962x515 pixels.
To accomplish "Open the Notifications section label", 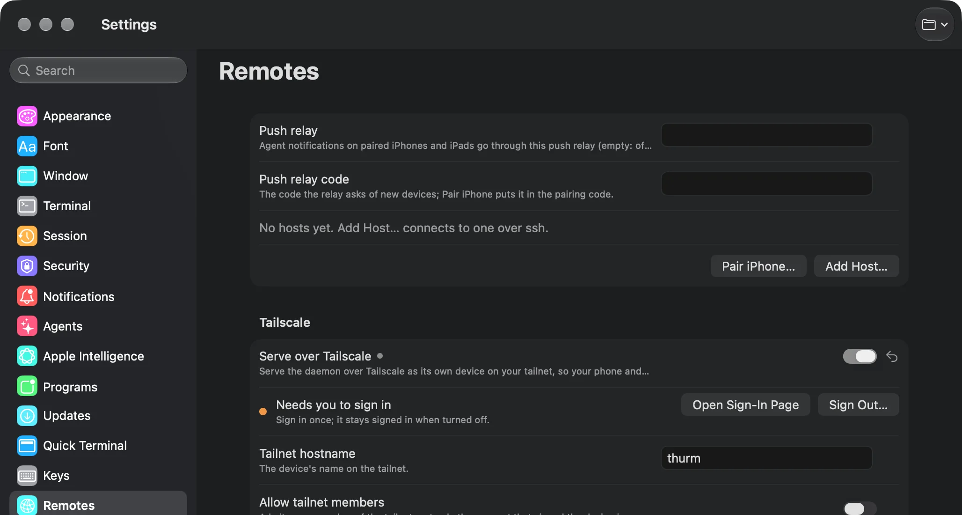I will click(79, 296).
